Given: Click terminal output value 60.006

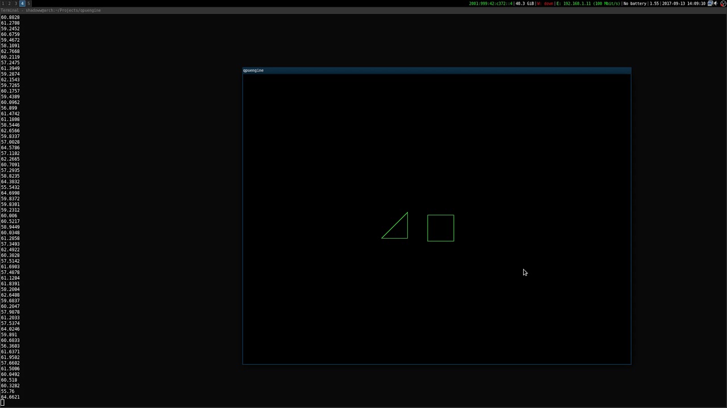Looking at the screenshot, I should [x=9, y=216].
